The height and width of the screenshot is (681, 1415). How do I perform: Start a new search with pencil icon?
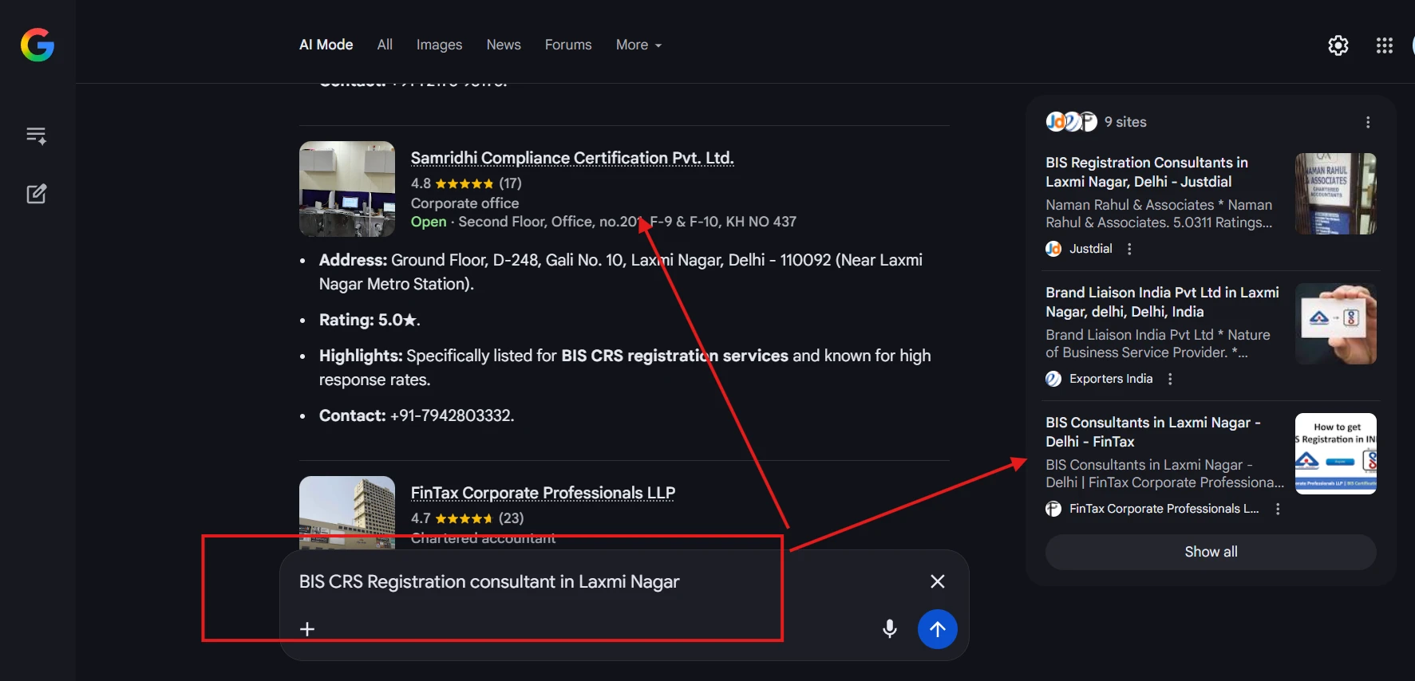coord(37,194)
